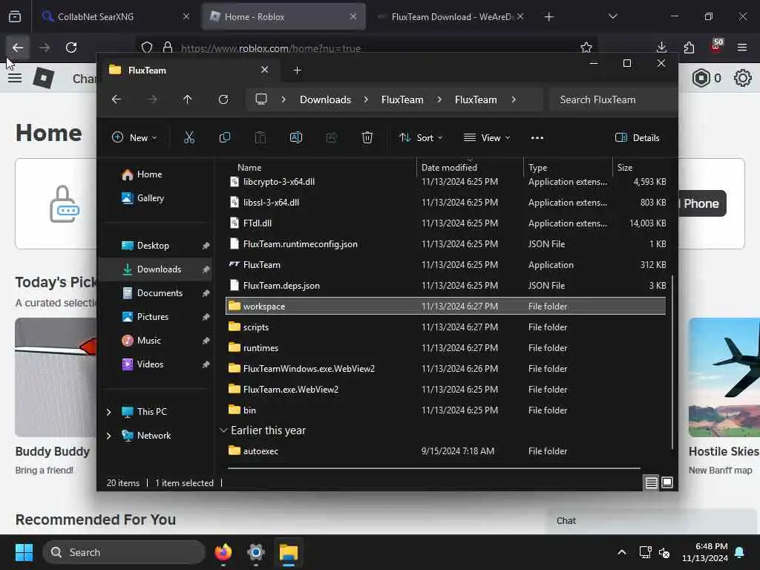Refresh the File Explorer folder view
The height and width of the screenshot is (570, 760).
[223, 99]
